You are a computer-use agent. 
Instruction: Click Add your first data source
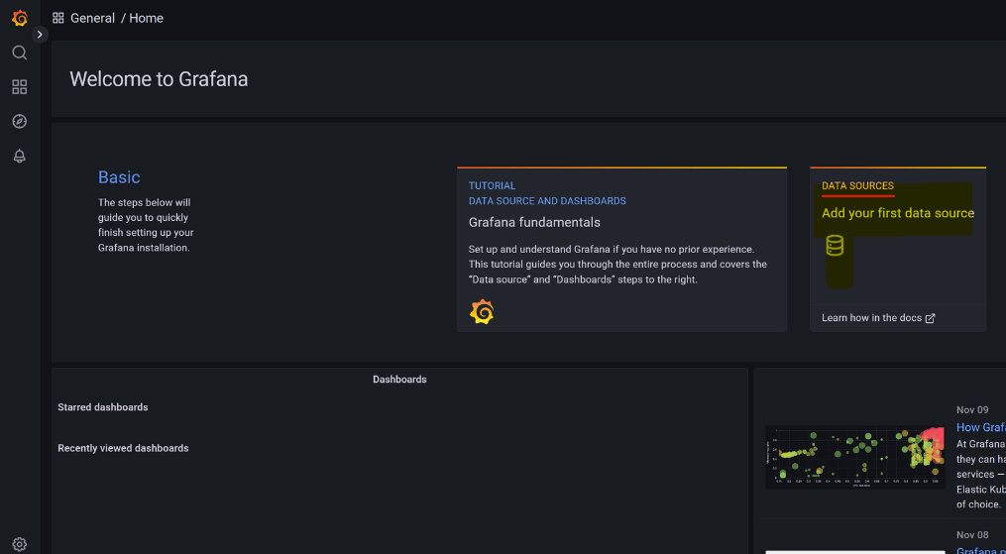pyautogui.click(x=897, y=213)
